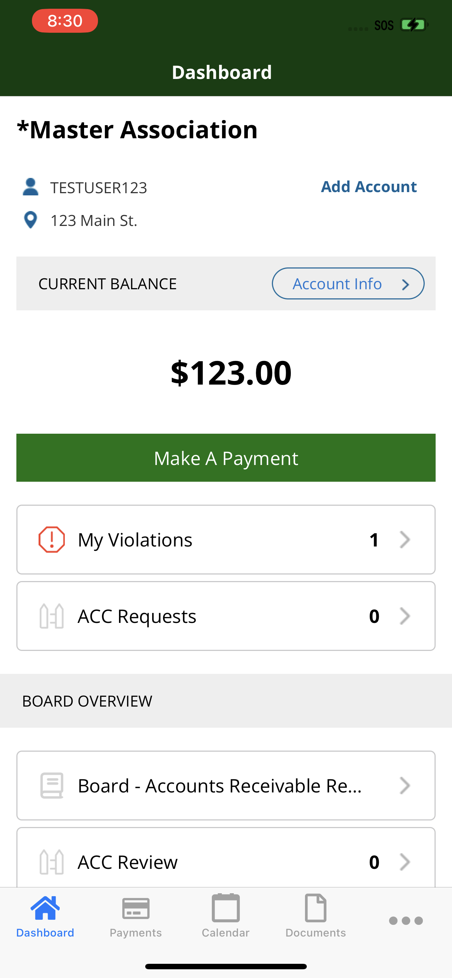
Task: Select the Payments tab label
Action: [x=136, y=933]
